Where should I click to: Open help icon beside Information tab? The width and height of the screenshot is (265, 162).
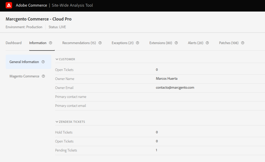(50, 43)
